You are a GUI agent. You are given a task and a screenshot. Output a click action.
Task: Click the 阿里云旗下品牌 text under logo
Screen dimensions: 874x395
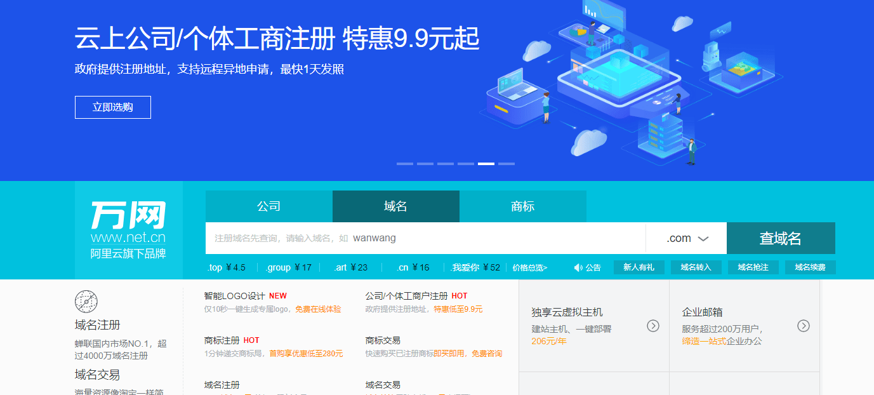(128, 253)
